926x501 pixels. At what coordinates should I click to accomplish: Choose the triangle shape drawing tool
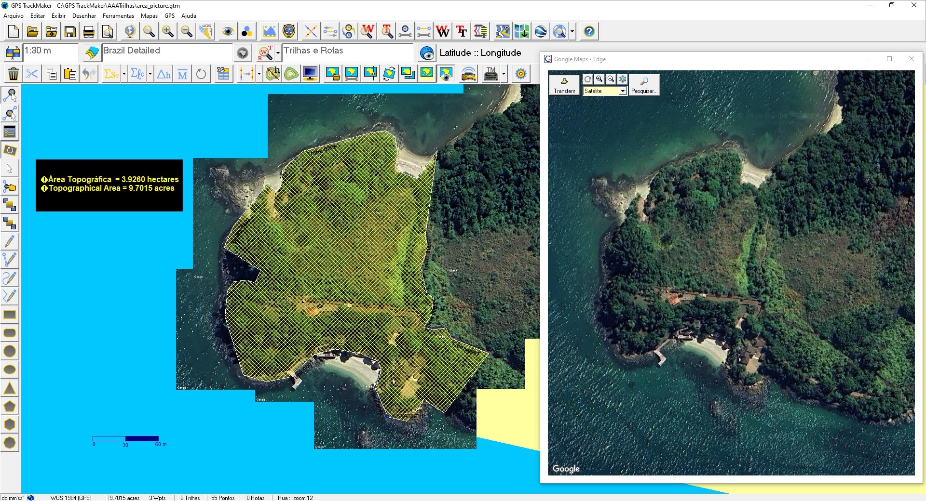10,388
